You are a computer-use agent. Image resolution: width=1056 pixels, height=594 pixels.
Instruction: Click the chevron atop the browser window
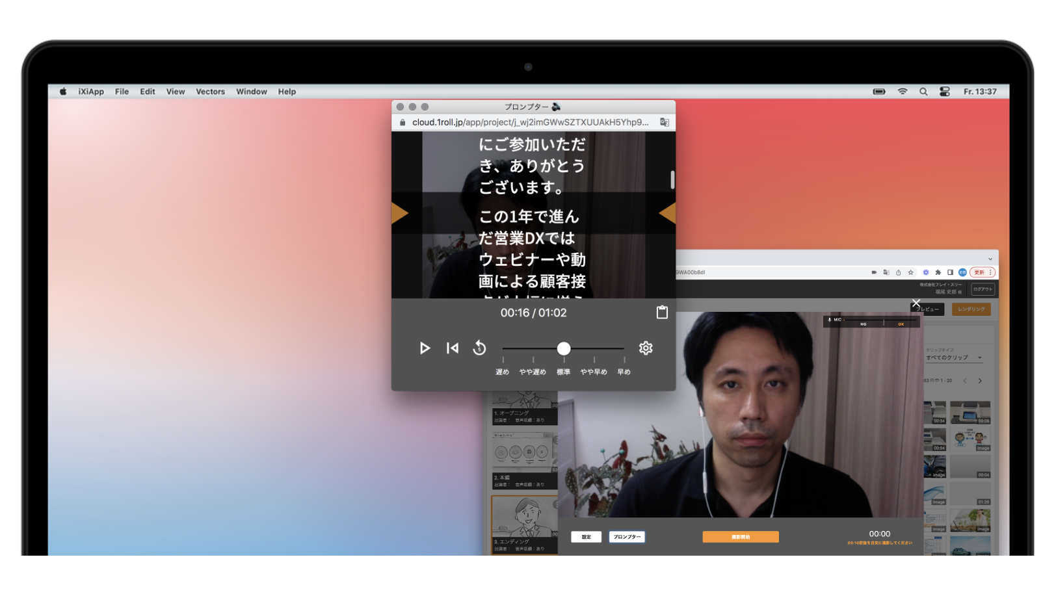990,259
